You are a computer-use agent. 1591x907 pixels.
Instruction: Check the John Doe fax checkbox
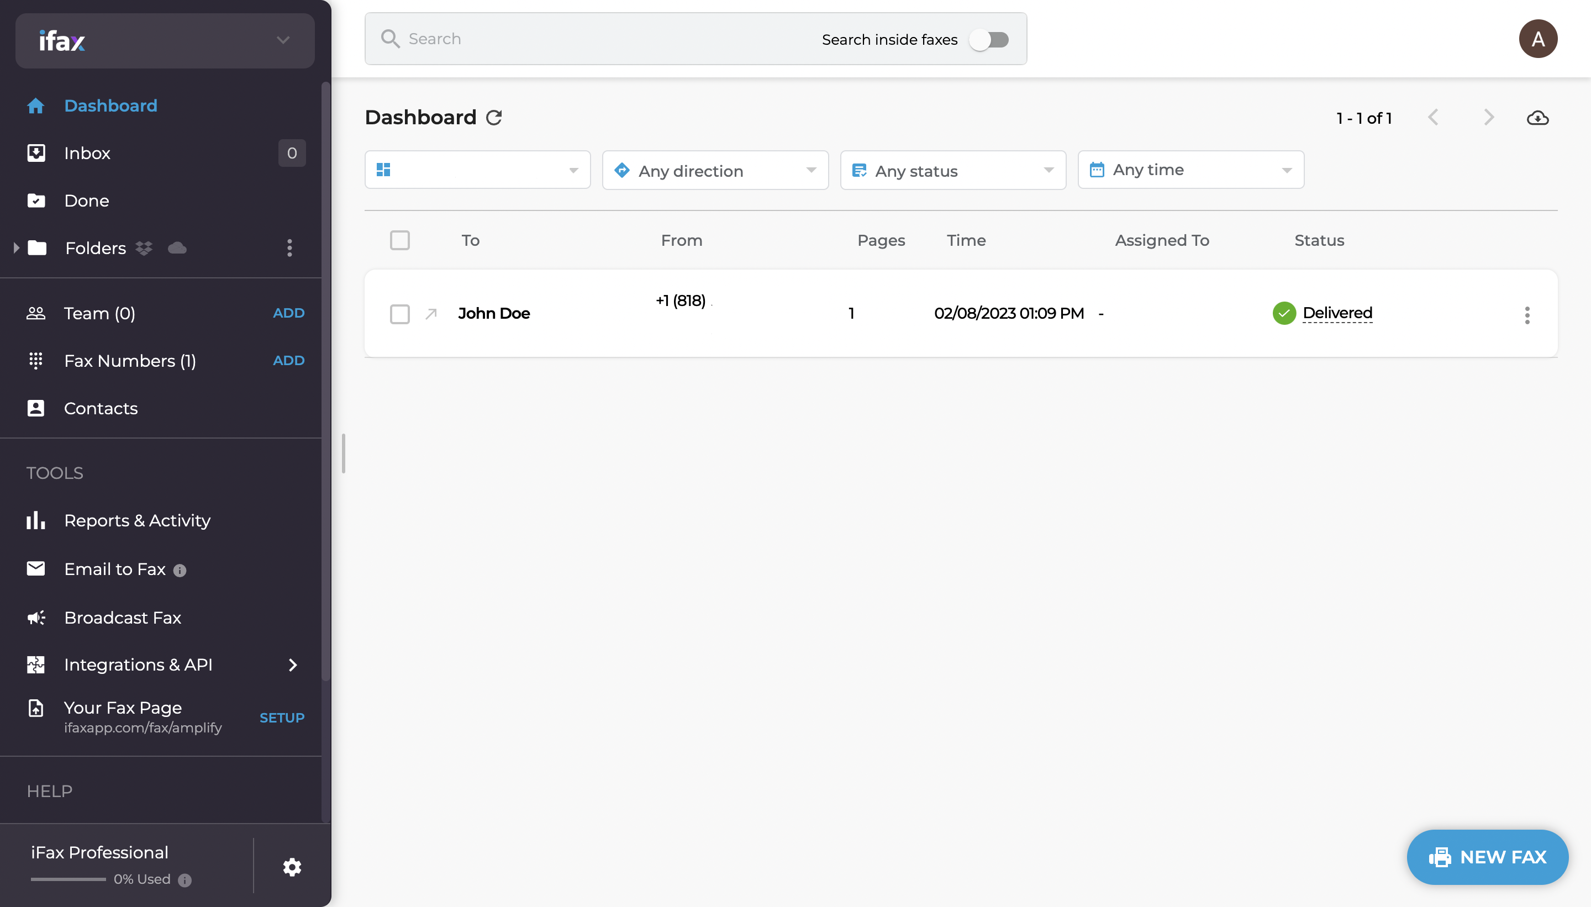coord(400,313)
